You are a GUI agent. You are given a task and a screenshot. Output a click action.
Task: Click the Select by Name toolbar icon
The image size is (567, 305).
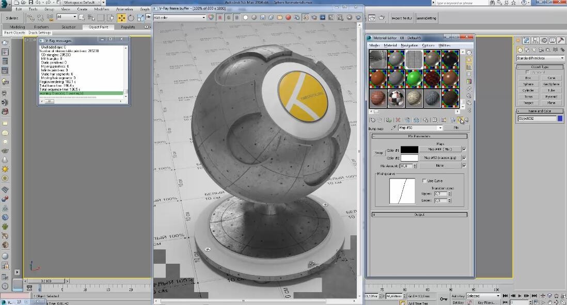91,18
